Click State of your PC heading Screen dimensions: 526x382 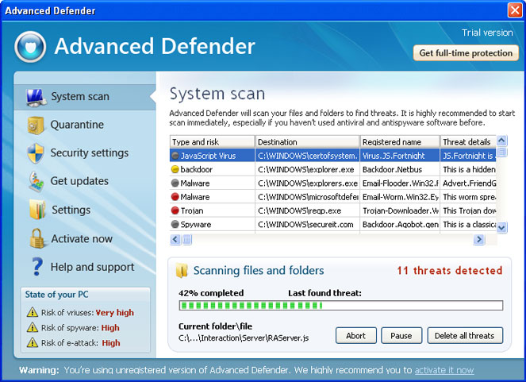point(56,295)
